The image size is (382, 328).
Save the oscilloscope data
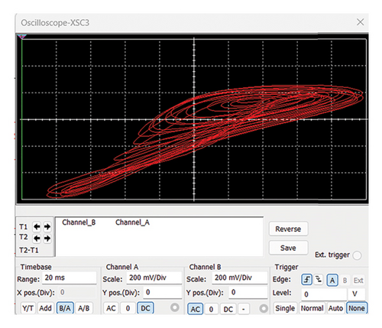(288, 248)
